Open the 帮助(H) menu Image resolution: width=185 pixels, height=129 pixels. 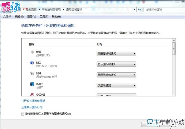point(56,17)
